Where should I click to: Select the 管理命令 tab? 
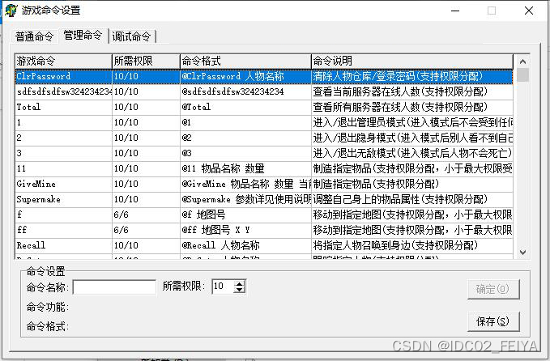click(83, 36)
